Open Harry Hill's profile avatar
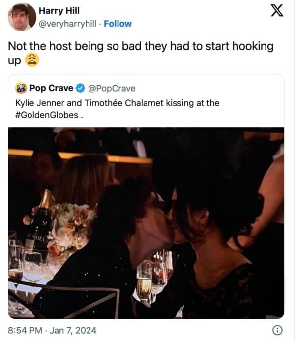 (x=22, y=17)
